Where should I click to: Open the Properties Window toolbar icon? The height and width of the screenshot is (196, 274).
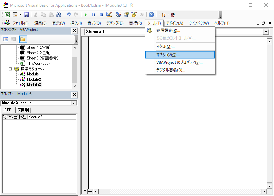click(126, 15)
